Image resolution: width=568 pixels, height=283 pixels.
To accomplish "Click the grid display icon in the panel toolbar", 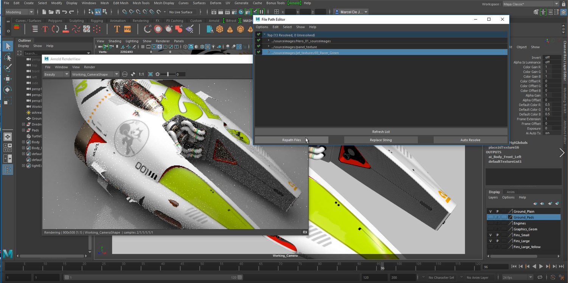I will point(143,46).
